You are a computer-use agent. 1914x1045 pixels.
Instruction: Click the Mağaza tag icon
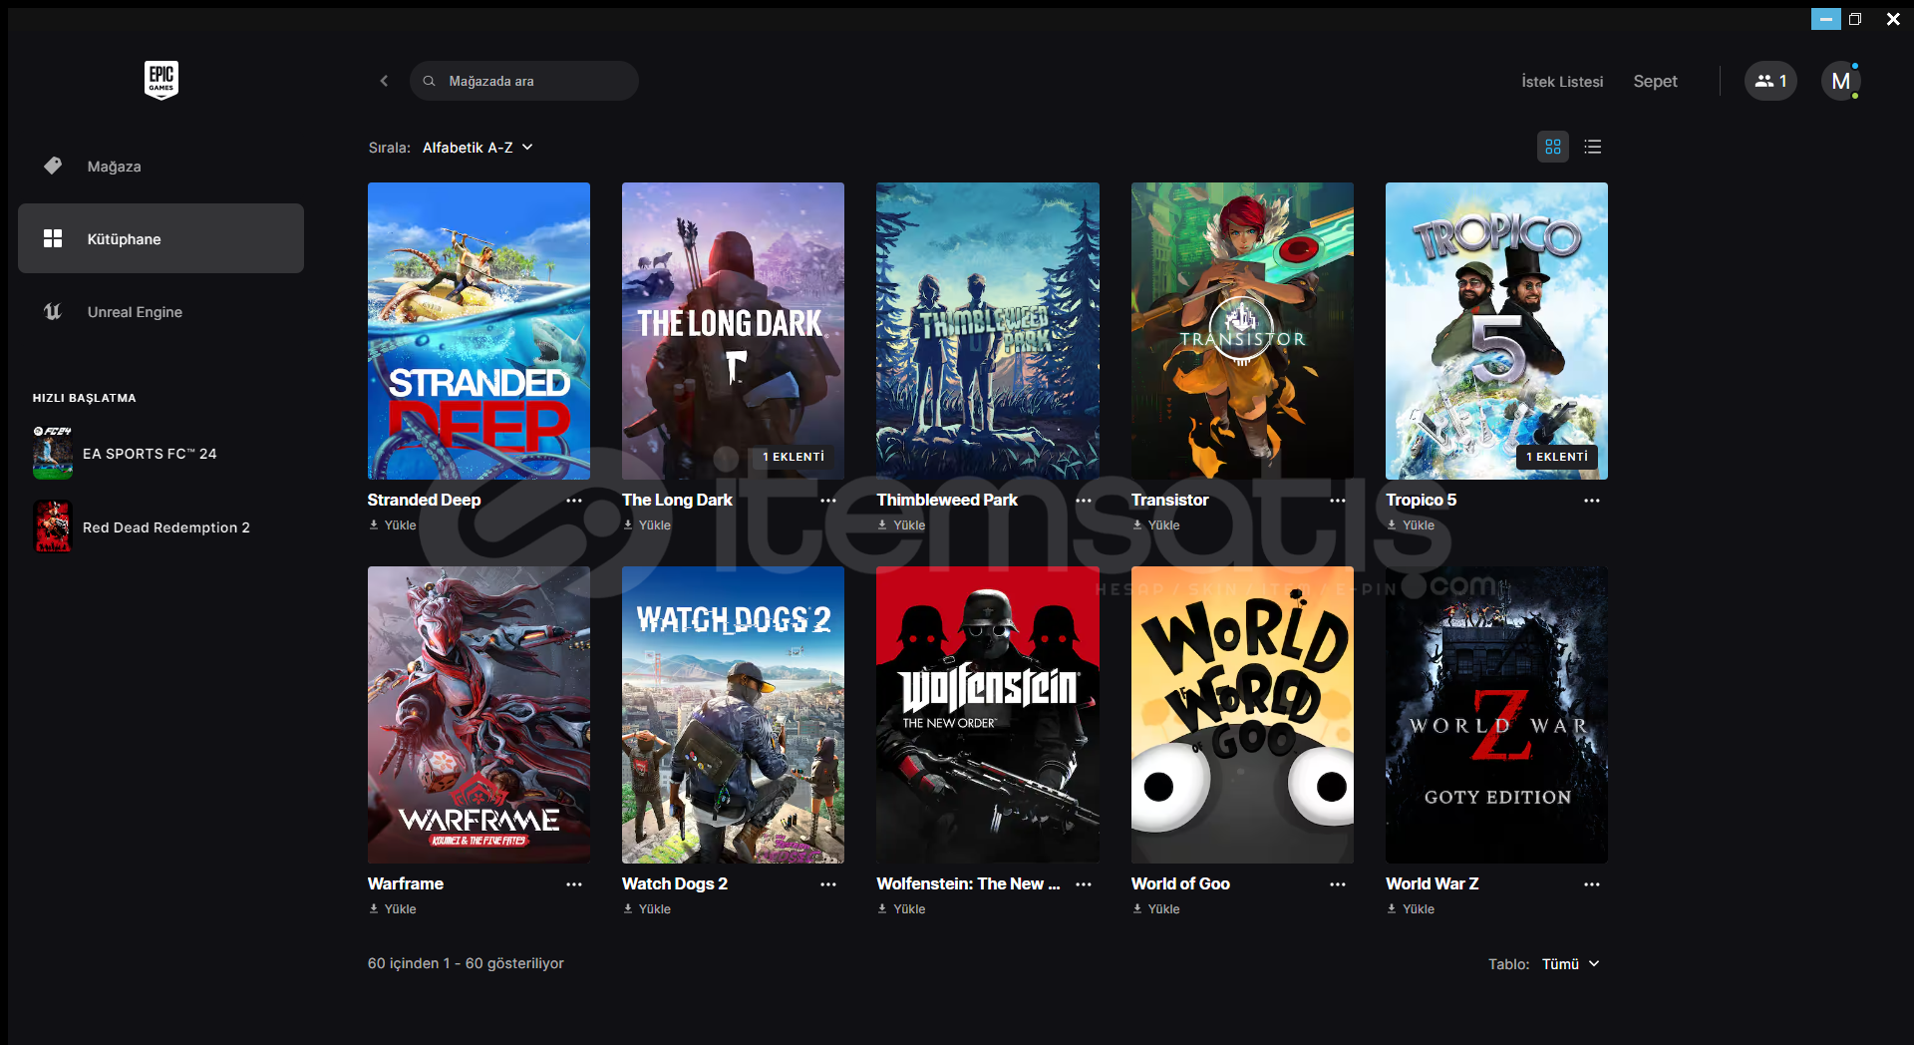53,166
